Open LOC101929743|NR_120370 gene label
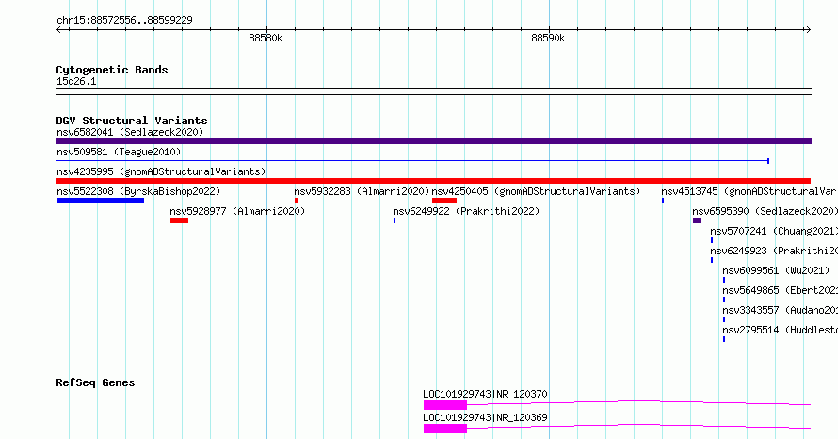Viewport: 838px width, 439px height. pyautogui.click(x=485, y=394)
